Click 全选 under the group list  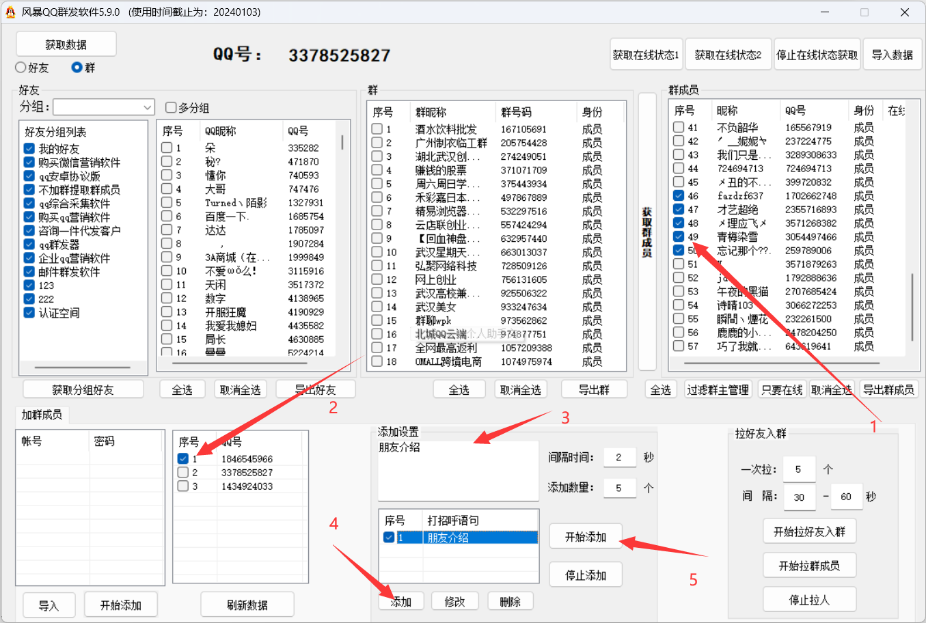click(x=459, y=389)
